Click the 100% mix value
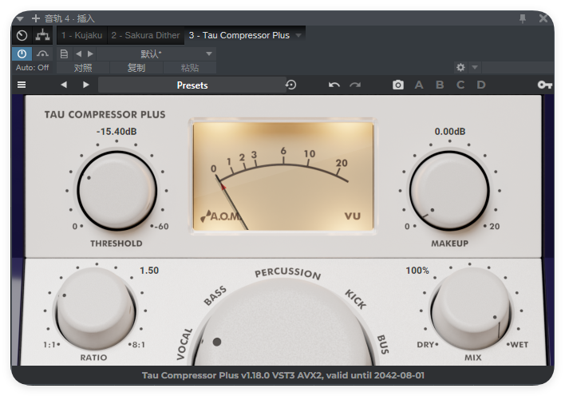Viewport: 565px width, 396px height. (417, 271)
